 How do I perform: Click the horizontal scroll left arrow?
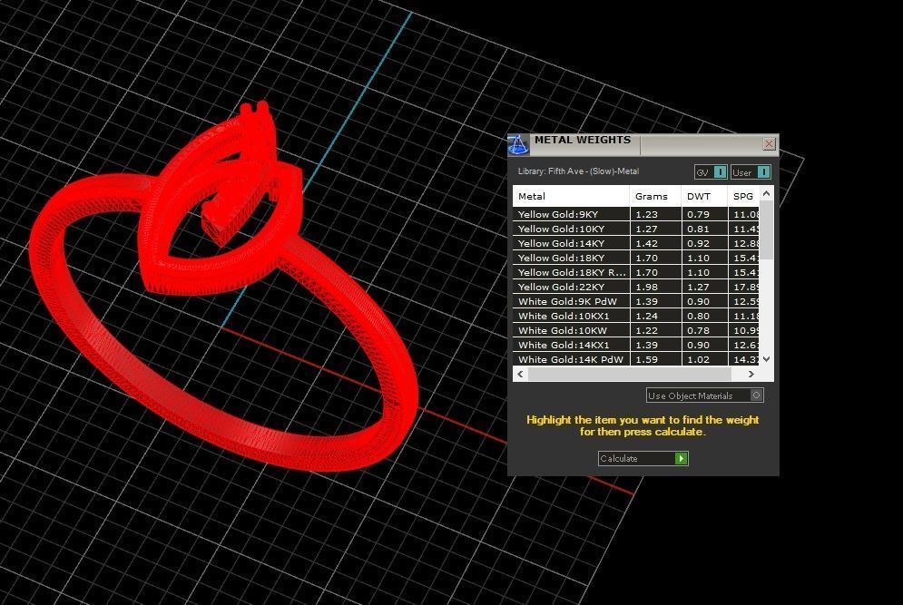coord(521,375)
